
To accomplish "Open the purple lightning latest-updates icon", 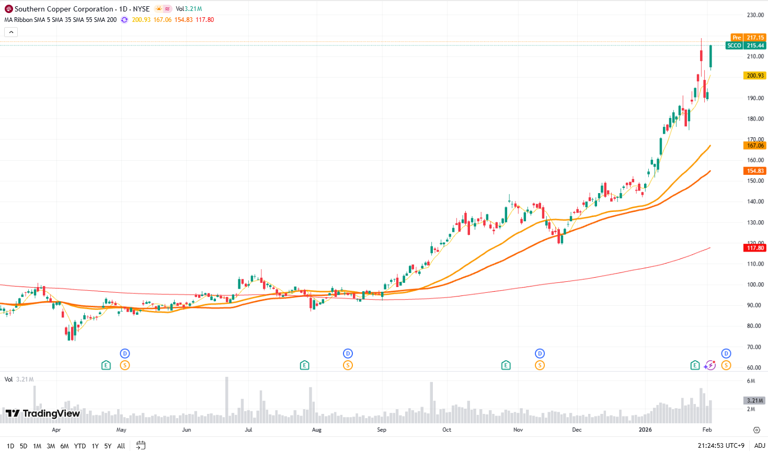I will click(x=709, y=365).
